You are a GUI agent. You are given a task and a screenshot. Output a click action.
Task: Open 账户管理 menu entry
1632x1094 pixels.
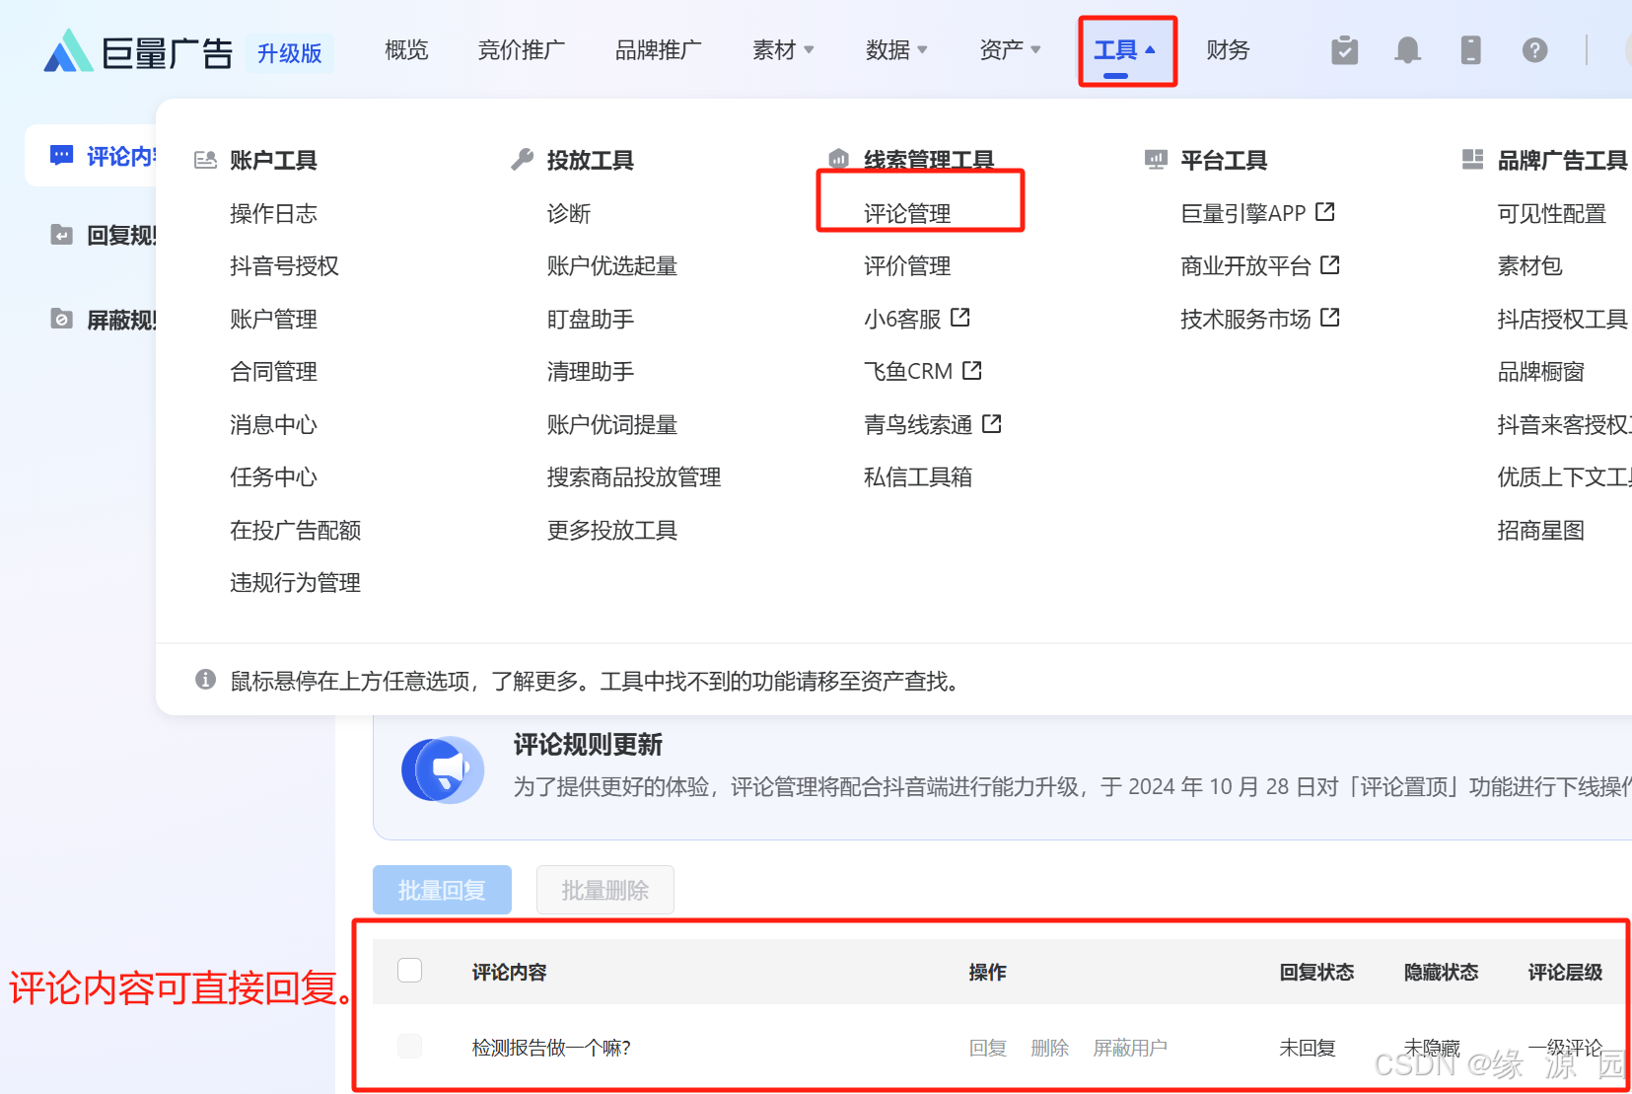273,319
